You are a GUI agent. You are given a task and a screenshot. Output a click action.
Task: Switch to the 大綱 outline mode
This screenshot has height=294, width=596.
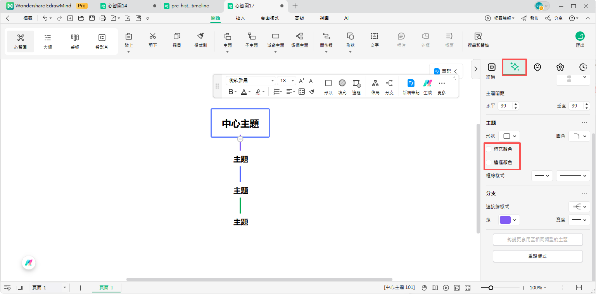click(x=47, y=40)
